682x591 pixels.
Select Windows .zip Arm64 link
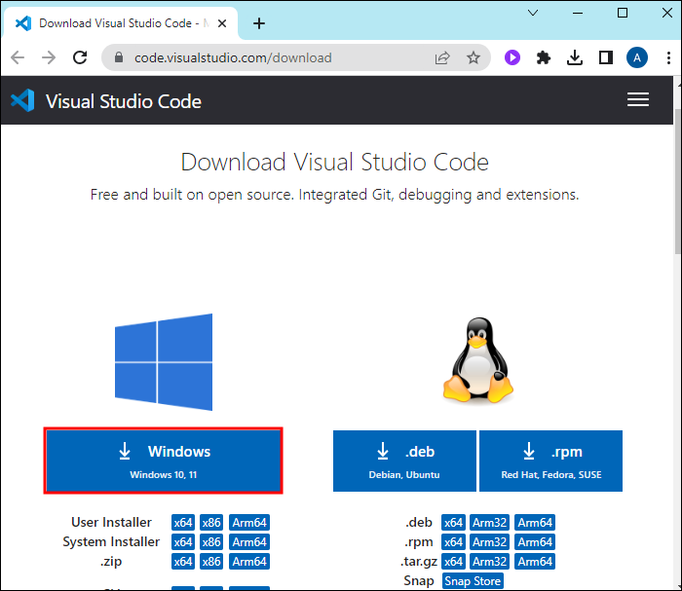coord(249,562)
